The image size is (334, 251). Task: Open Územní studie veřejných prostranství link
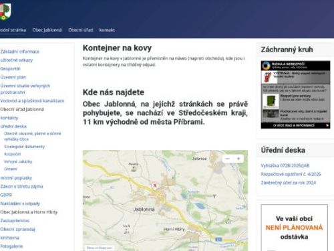point(25,89)
